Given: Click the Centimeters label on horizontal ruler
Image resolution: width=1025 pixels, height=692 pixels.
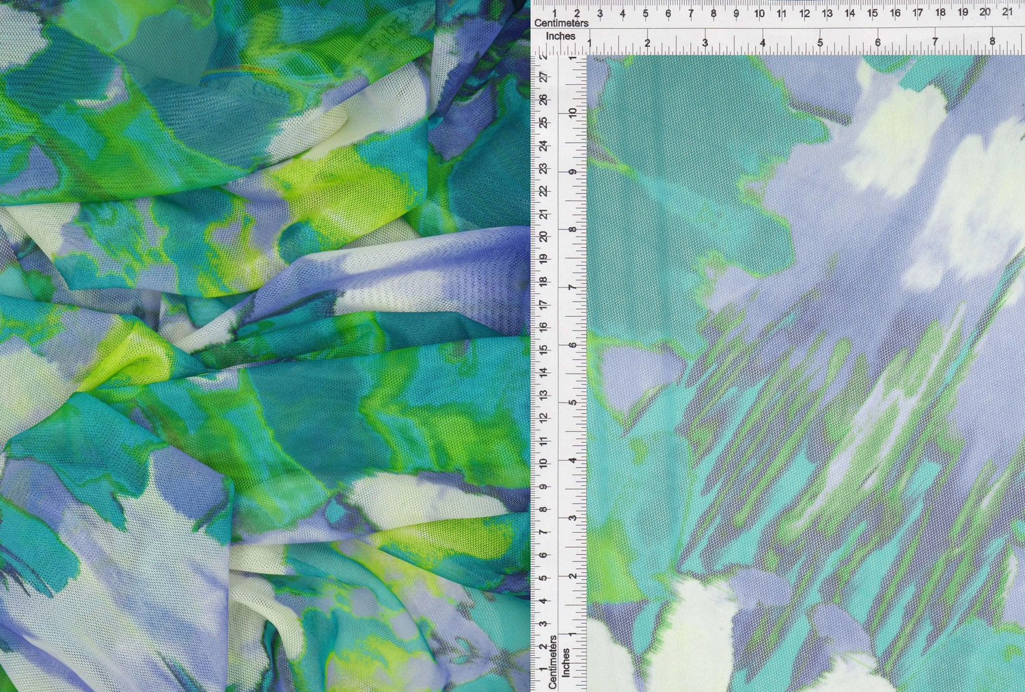Looking at the screenshot, I should tap(561, 23).
